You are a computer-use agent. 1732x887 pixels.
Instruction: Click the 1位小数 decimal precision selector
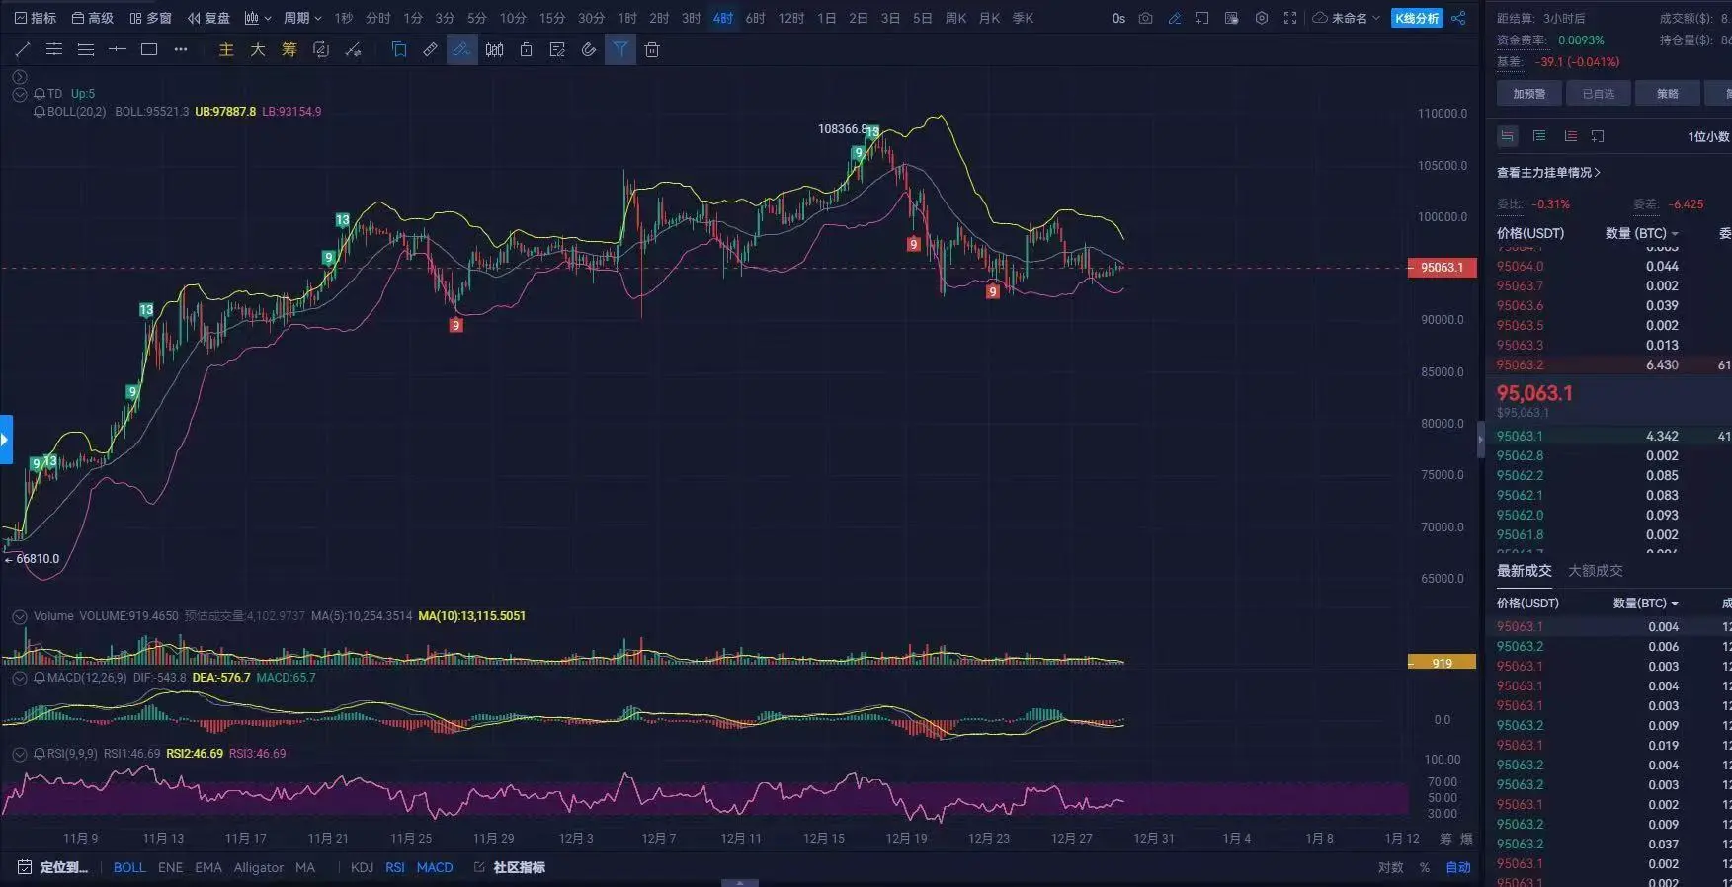1708,136
